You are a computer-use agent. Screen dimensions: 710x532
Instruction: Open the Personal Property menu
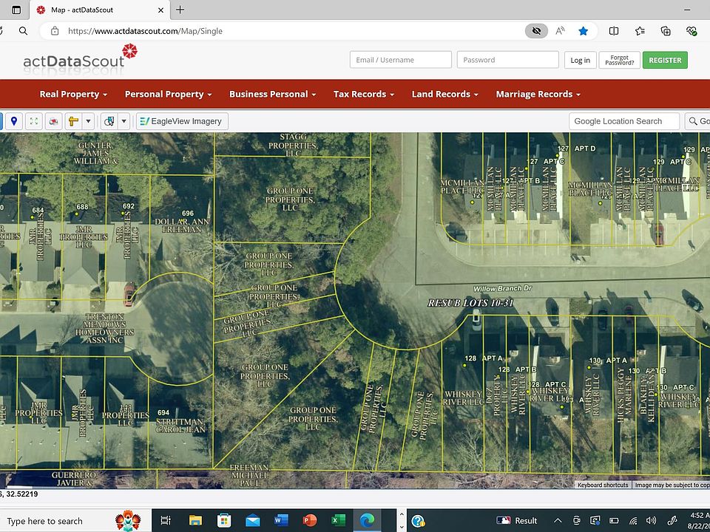pyautogui.click(x=168, y=94)
